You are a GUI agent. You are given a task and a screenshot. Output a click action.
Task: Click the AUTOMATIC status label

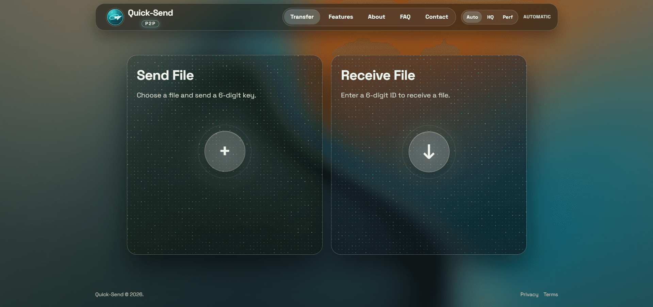click(537, 17)
